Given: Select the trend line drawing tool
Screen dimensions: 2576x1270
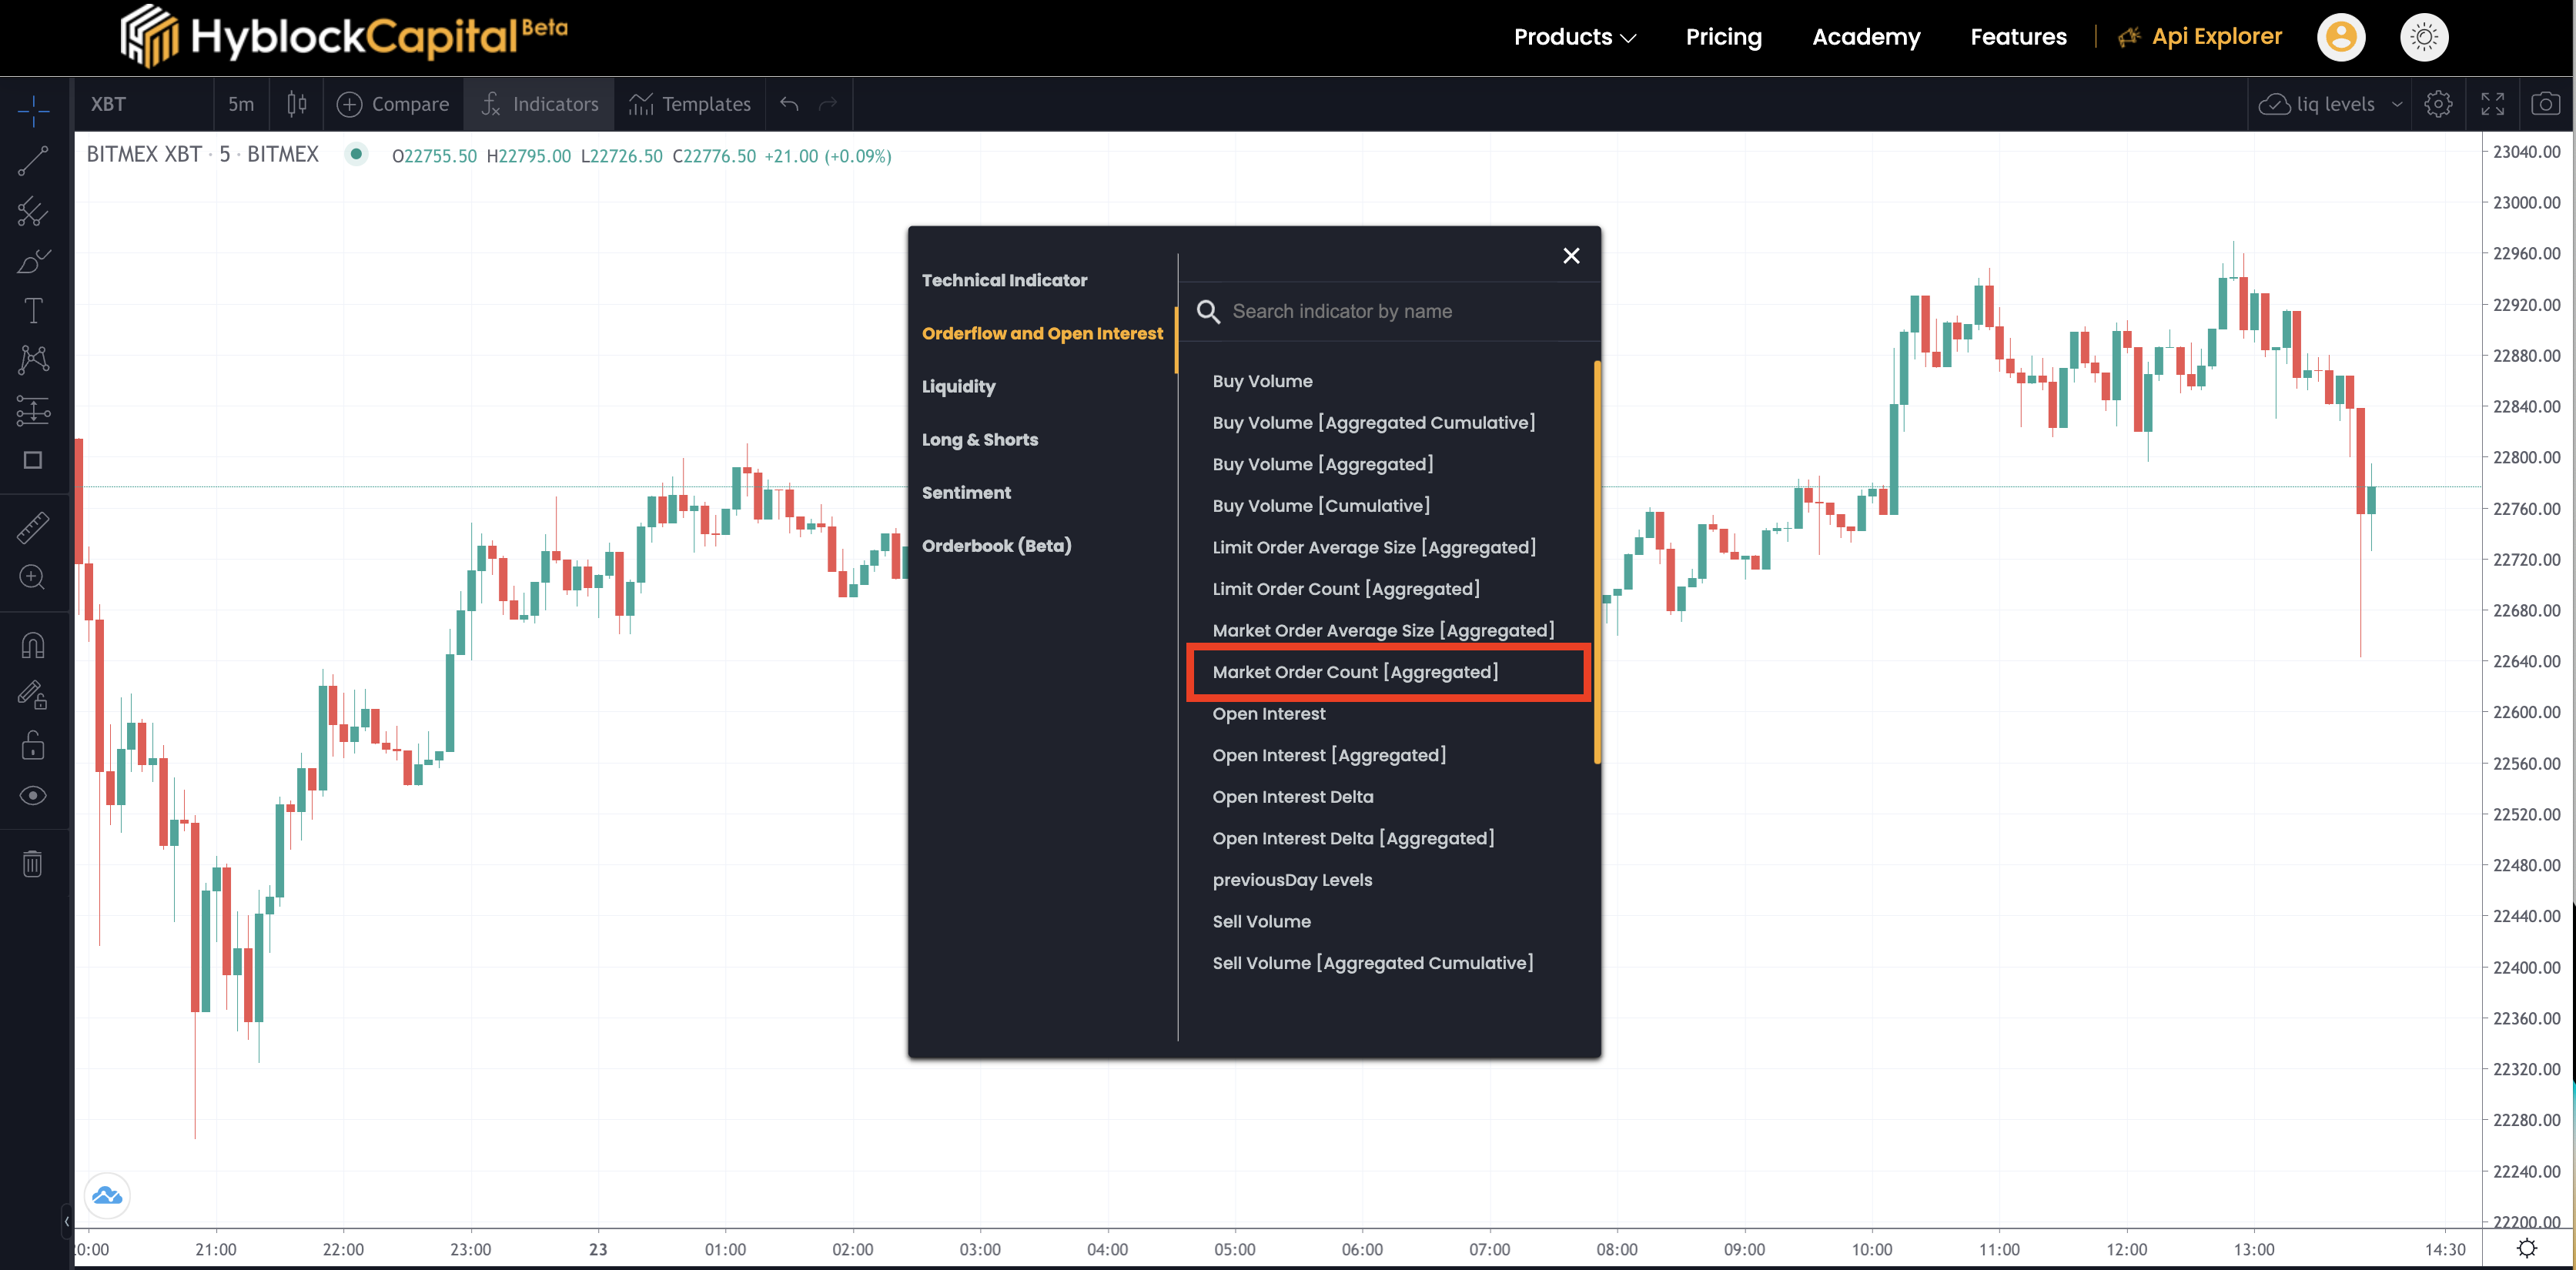Looking at the screenshot, I should [x=33, y=160].
